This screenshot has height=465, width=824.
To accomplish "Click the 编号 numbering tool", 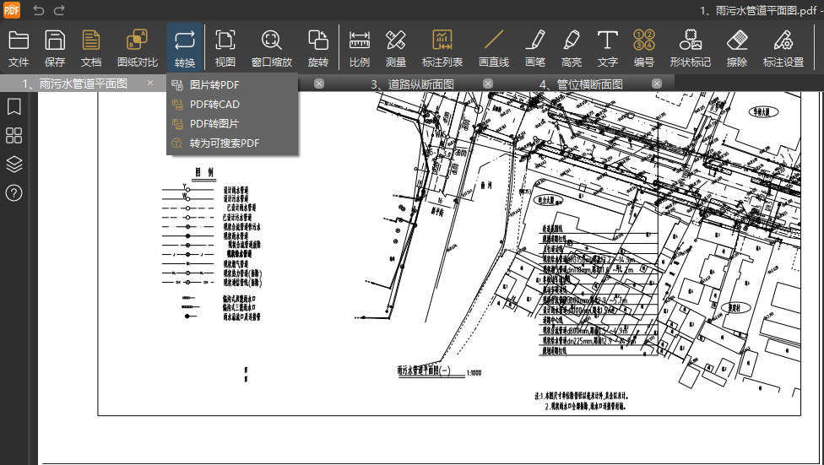I will click(x=644, y=47).
